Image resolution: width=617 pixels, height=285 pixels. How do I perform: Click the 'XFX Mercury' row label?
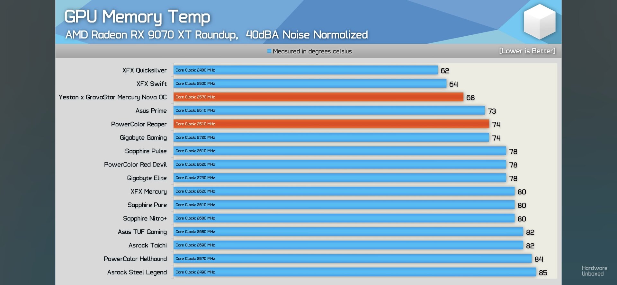click(148, 191)
